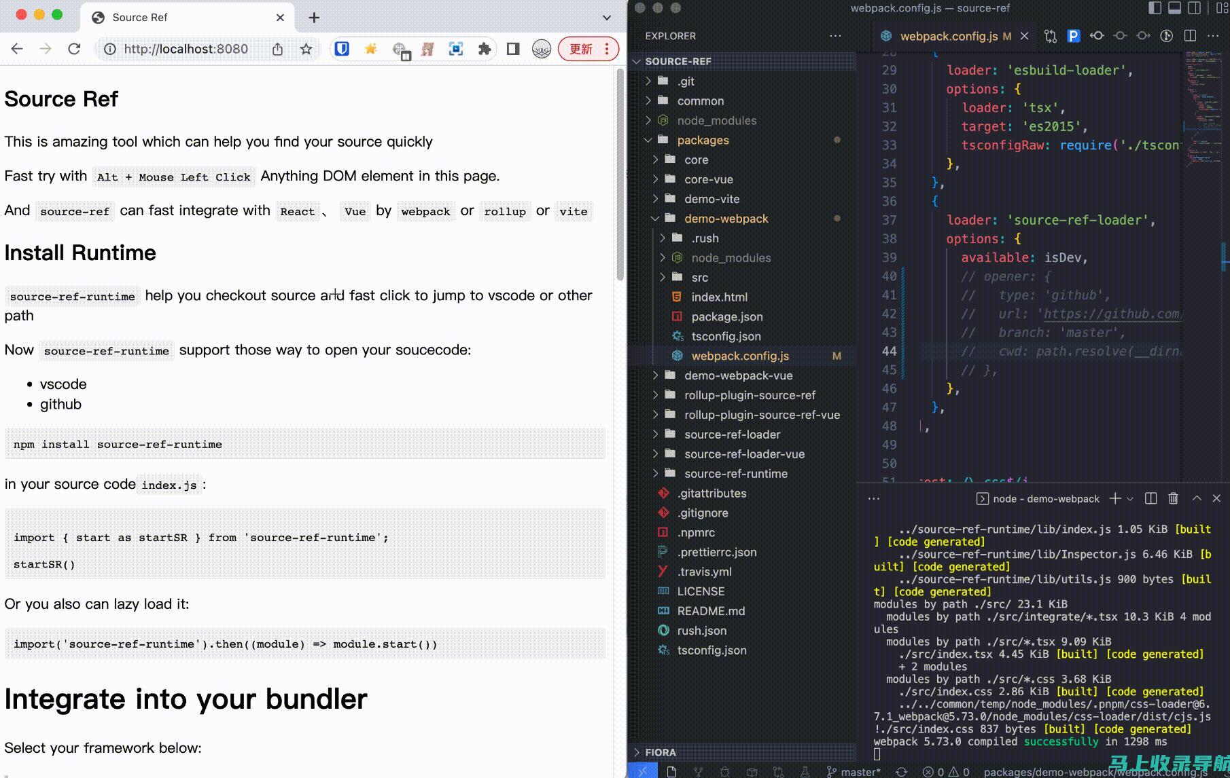The width and height of the screenshot is (1230, 778).
Task: Click the 更新 update button
Action: pyautogui.click(x=588, y=49)
